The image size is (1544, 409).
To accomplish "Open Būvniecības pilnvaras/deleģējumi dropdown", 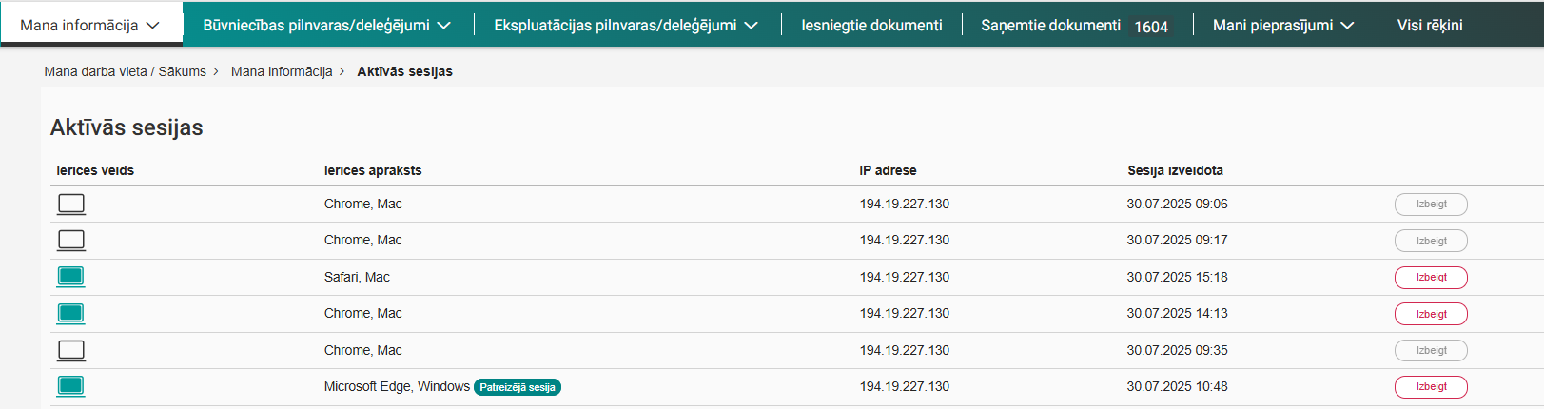I will coord(326,26).
